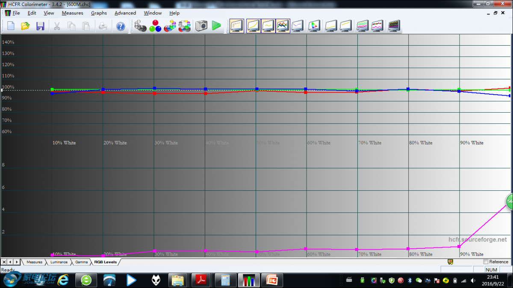The width and height of the screenshot is (513, 288).
Task: Switch to the Luminance tab
Action: point(59,262)
